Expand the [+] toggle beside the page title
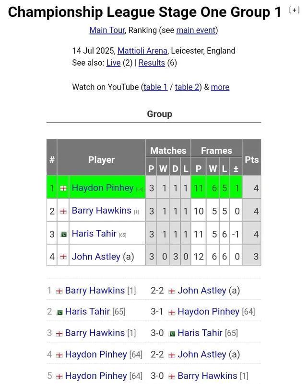Screen dimensions: 307x384 point(294,10)
